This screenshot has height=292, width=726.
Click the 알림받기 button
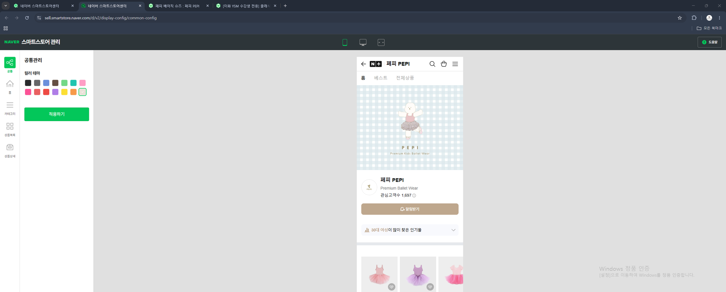[x=410, y=209]
